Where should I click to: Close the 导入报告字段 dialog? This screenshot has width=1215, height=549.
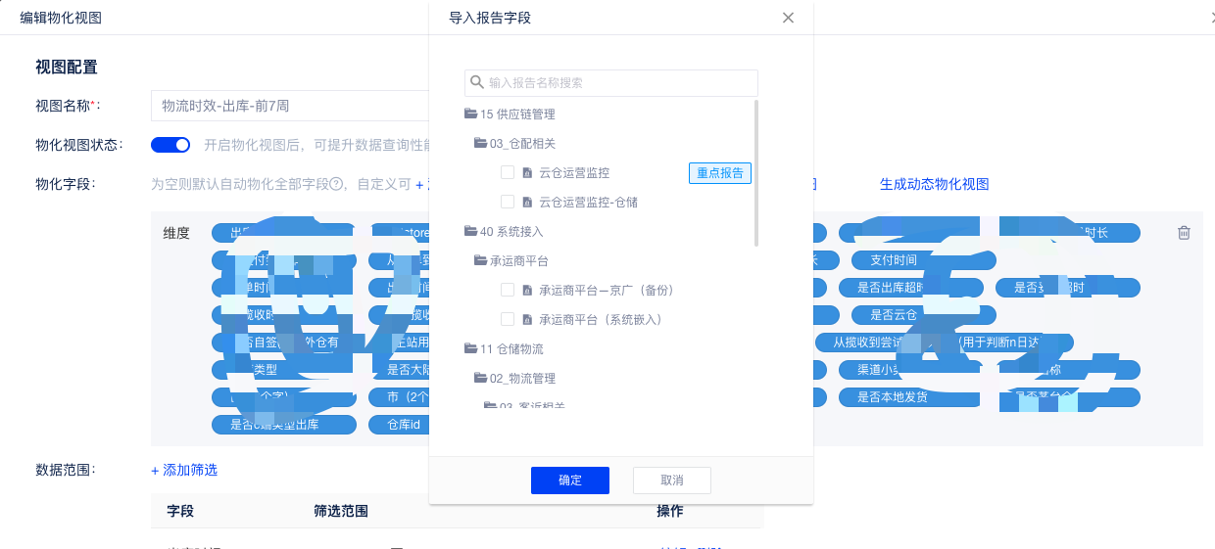[x=788, y=18]
